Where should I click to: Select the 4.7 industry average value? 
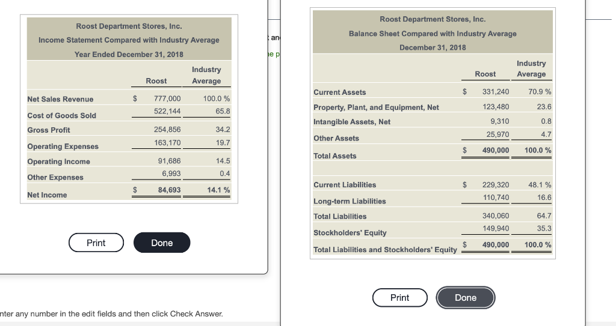(x=546, y=134)
